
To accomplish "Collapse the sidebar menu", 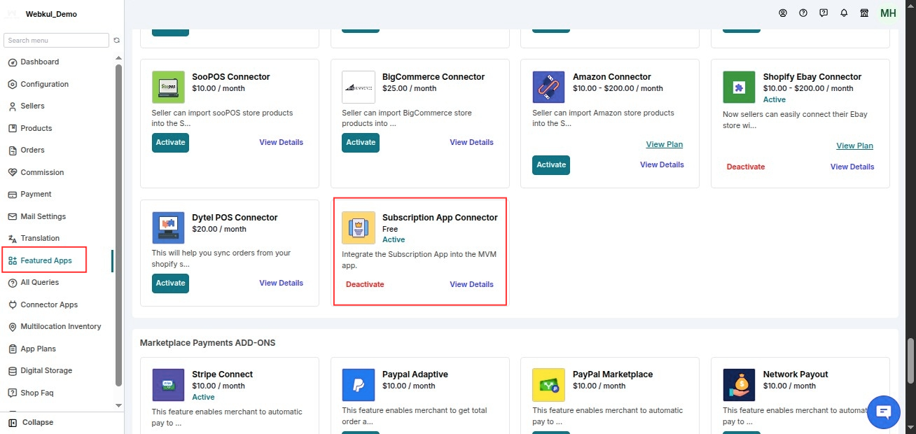I will click(31, 423).
